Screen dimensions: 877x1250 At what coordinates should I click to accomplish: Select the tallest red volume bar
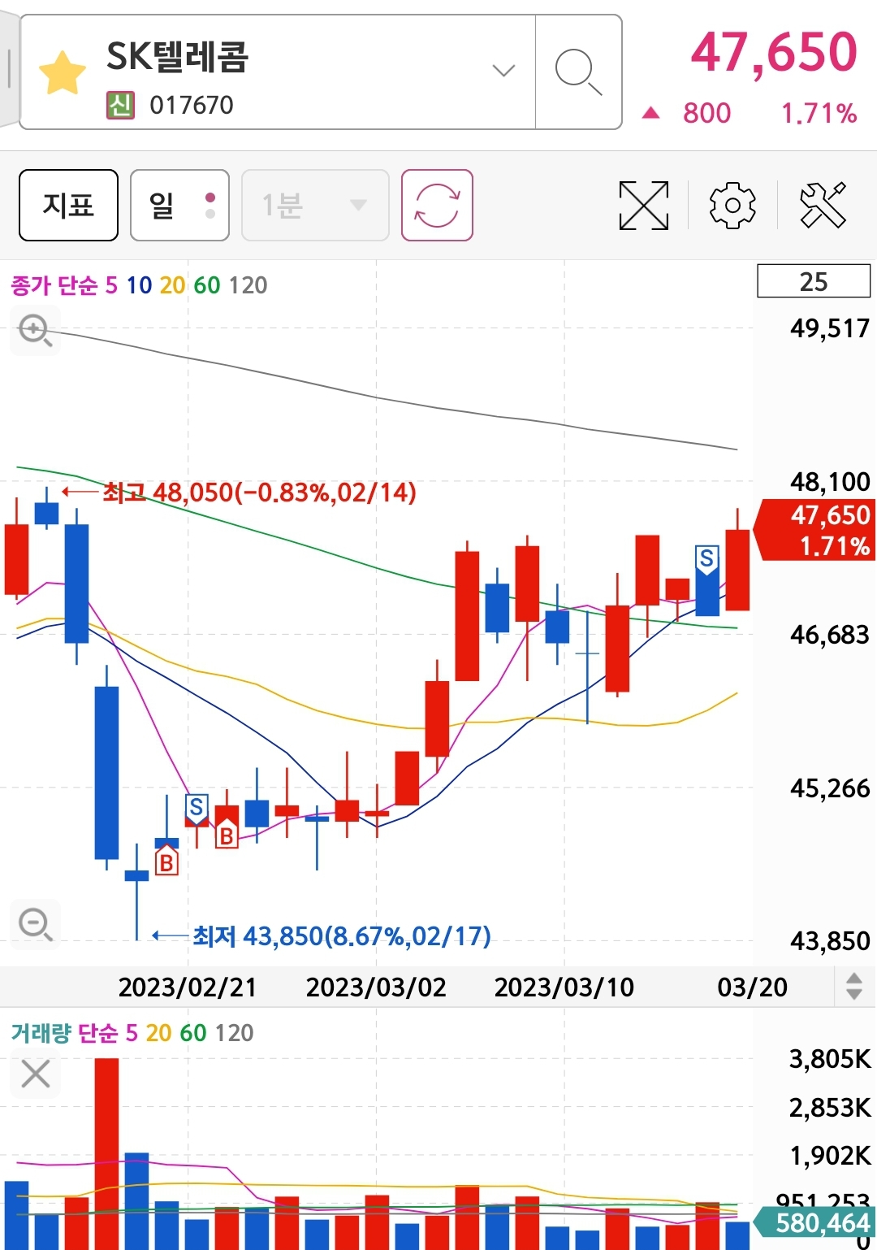pos(106,1153)
